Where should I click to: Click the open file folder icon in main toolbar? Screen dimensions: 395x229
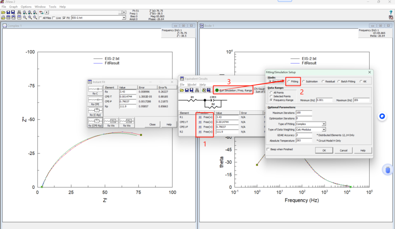pos(3,12)
